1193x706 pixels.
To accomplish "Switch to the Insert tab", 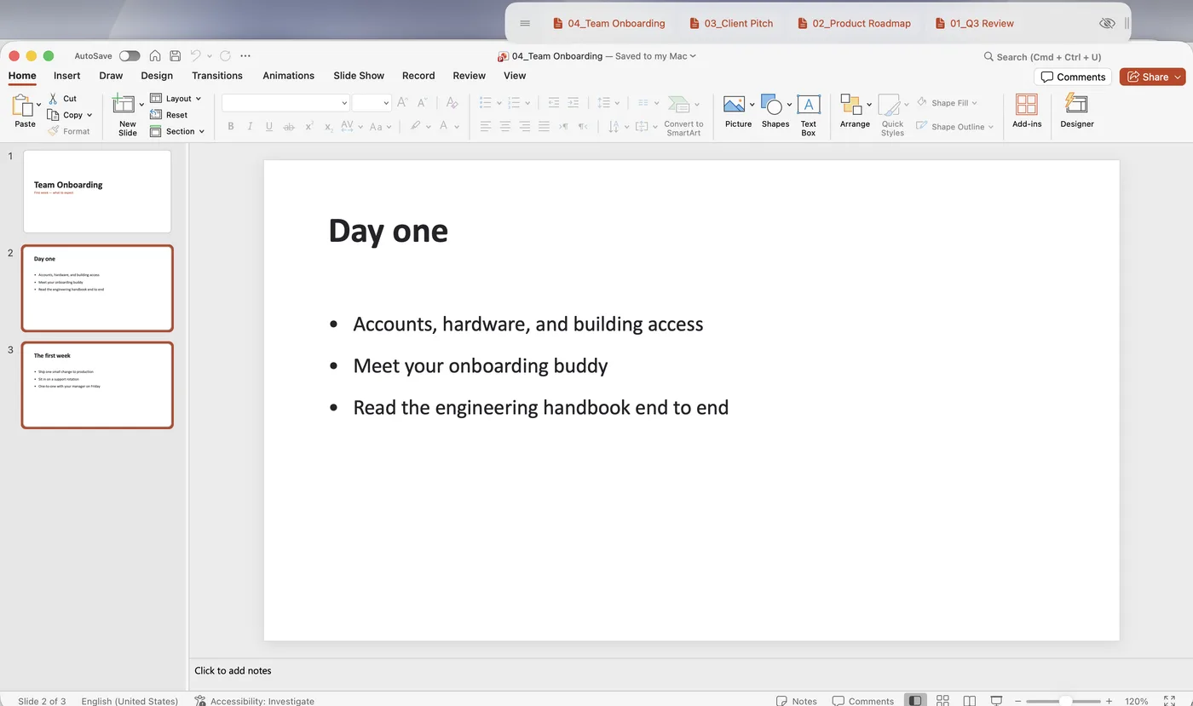I will (x=67, y=76).
